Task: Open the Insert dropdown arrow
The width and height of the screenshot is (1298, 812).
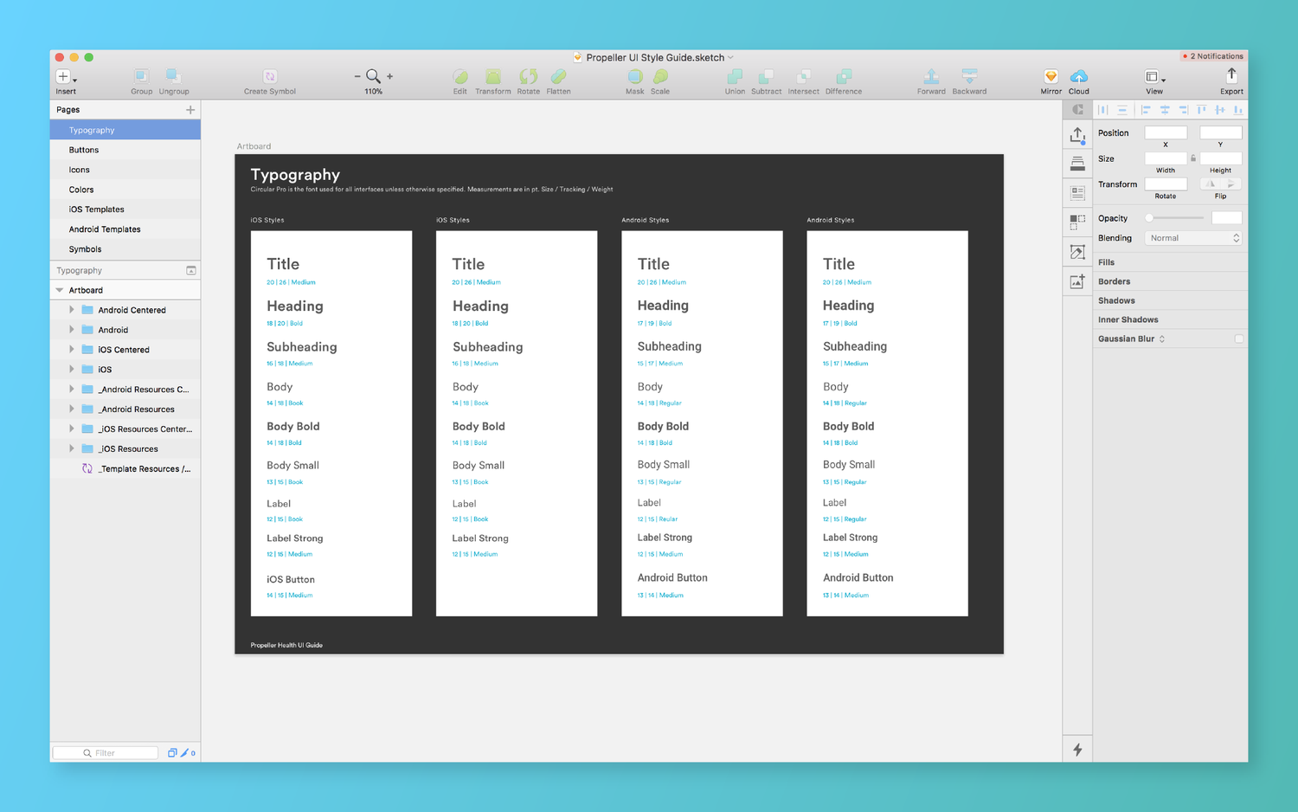Action: tap(74, 81)
